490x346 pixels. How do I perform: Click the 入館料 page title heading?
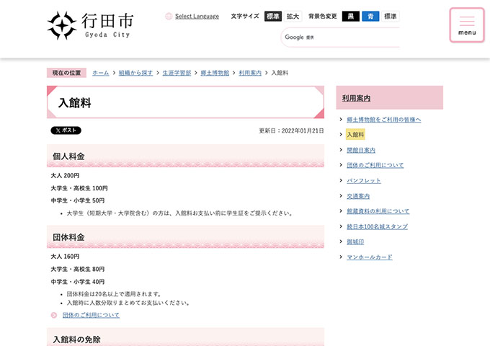(75, 103)
